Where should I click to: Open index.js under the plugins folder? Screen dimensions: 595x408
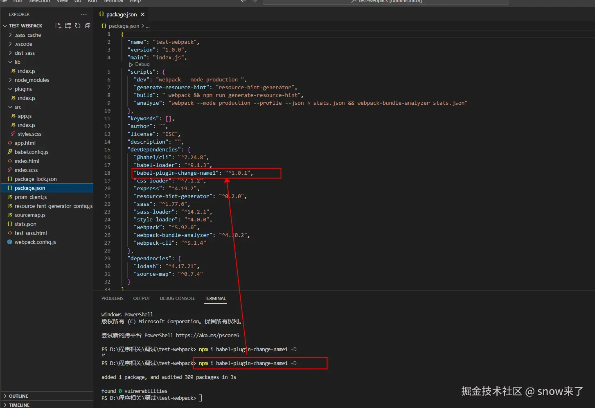(x=27, y=98)
